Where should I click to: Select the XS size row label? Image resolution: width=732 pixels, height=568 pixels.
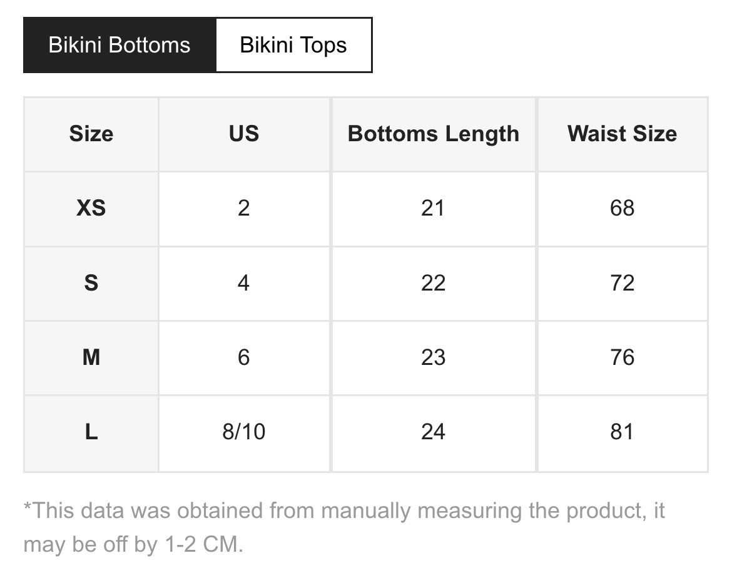tap(91, 208)
